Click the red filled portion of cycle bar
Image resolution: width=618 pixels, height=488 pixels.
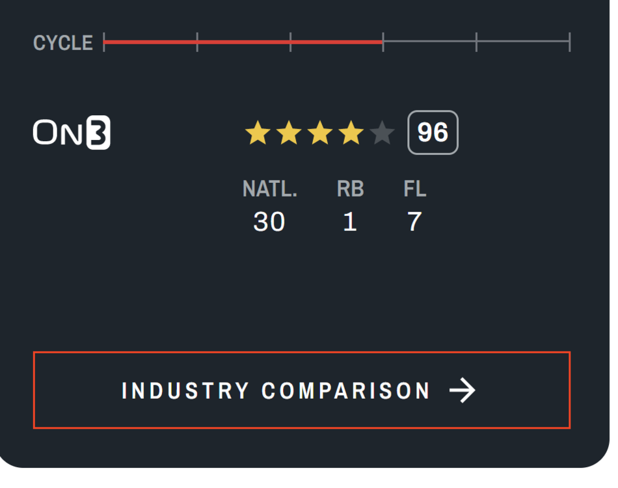click(x=243, y=42)
